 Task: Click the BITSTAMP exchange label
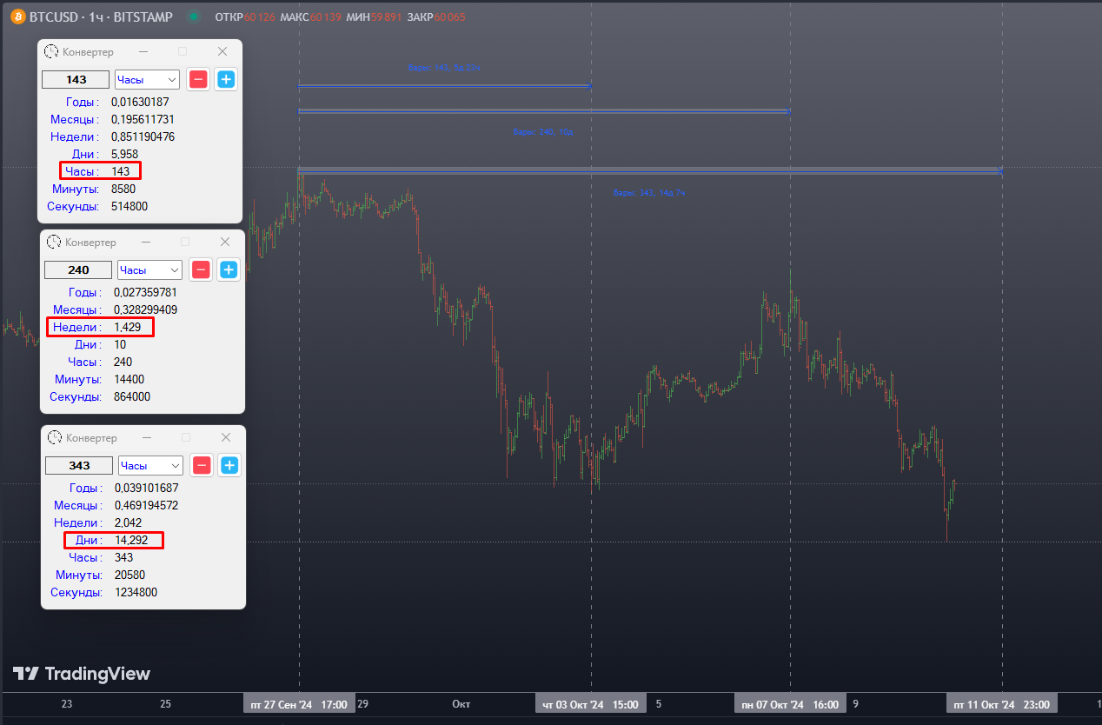click(143, 17)
